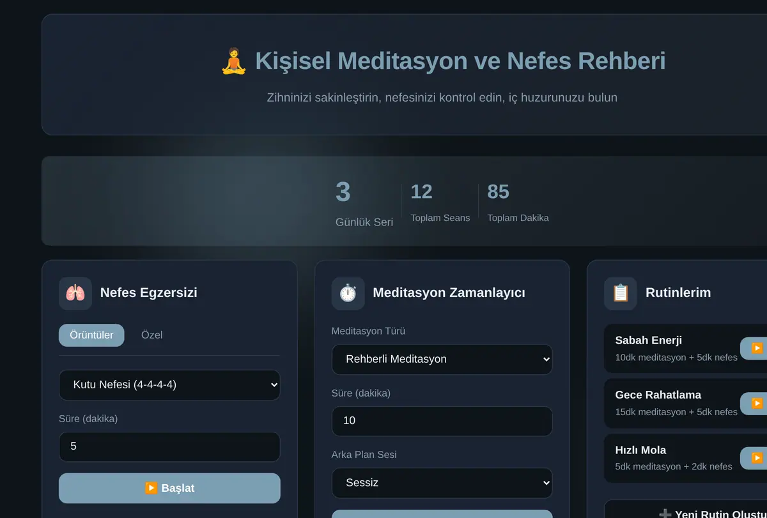Switch to the Özel tab
Screen dimensions: 767x518
pos(152,335)
